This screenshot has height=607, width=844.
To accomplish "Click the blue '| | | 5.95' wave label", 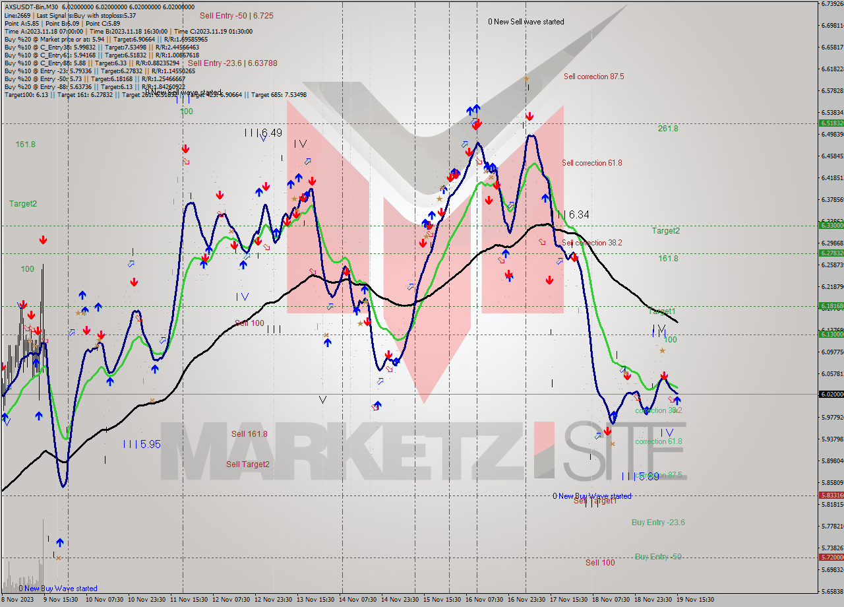I will (x=142, y=445).
